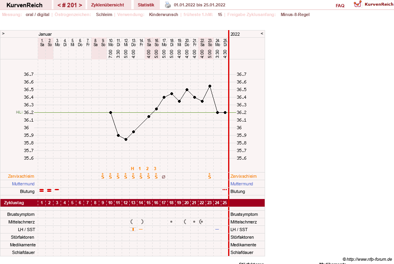Click the left Muttermund row label
Image resolution: width=394 pixels, height=264 pixels.
[x=23, y=184]
